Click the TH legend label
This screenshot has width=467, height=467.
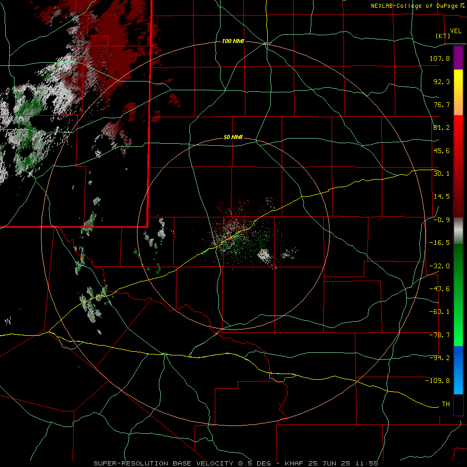446,404
